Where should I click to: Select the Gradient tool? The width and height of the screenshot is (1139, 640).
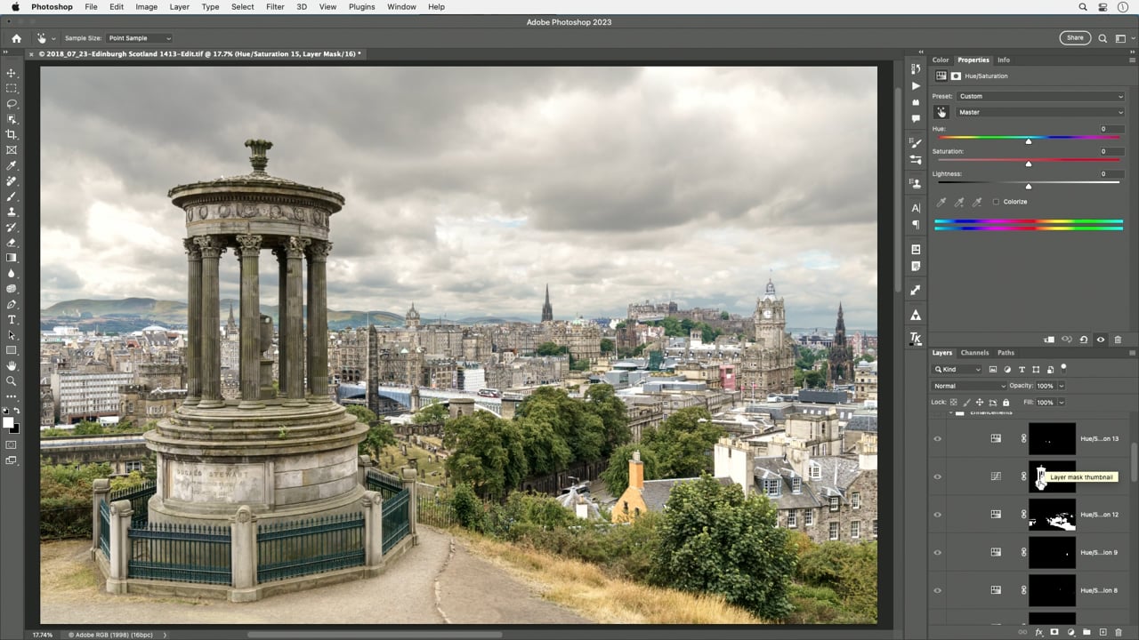coord(12,258)
